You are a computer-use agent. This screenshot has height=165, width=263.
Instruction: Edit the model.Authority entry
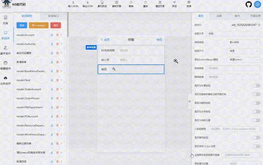[x=52, y=44]
